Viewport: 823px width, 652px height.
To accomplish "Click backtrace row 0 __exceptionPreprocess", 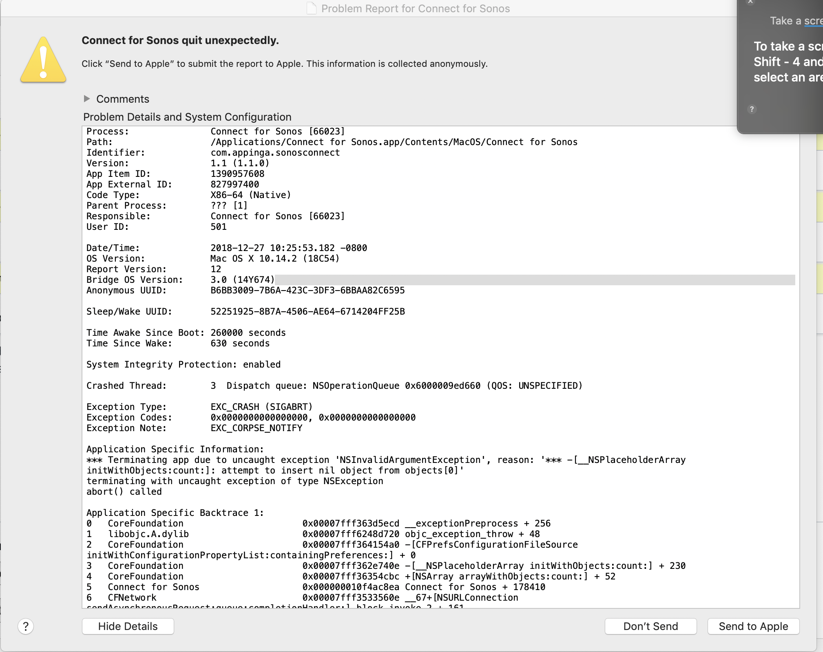I will tap(319, 524).
